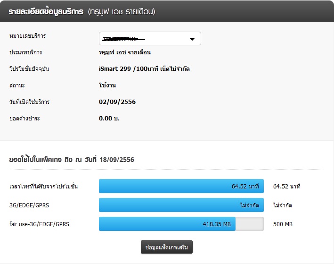Click the 64.52 นาที call minutes progress bar

[x=181, y=186]
